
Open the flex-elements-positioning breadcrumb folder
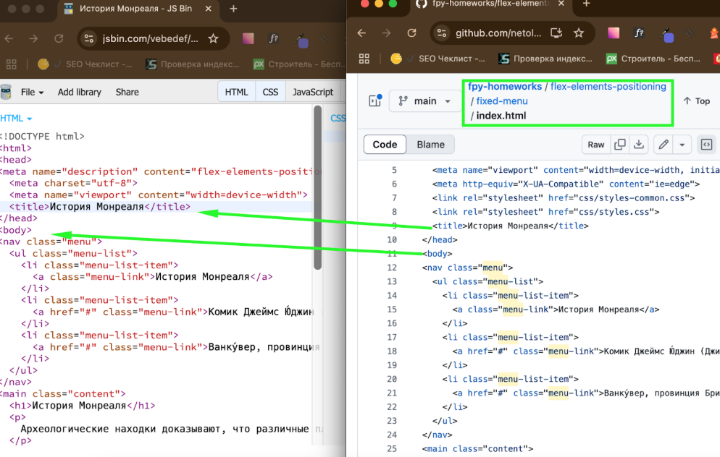point(608,86)
